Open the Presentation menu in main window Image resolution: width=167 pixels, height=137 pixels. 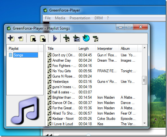click(x=80, y=18)
